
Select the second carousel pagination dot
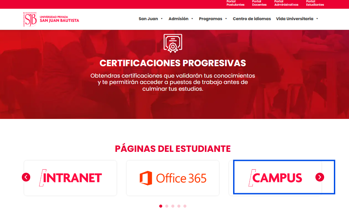(x=167, y=206)
